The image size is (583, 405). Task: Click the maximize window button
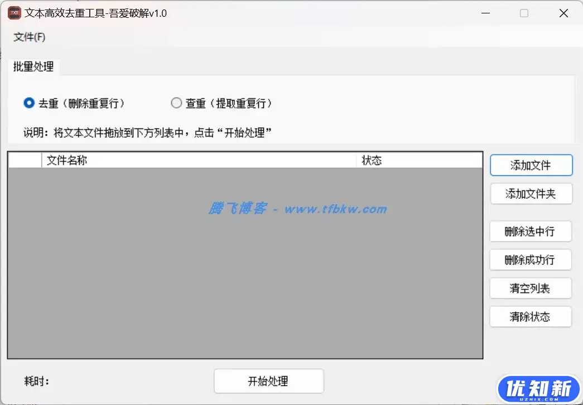point(523,12)
